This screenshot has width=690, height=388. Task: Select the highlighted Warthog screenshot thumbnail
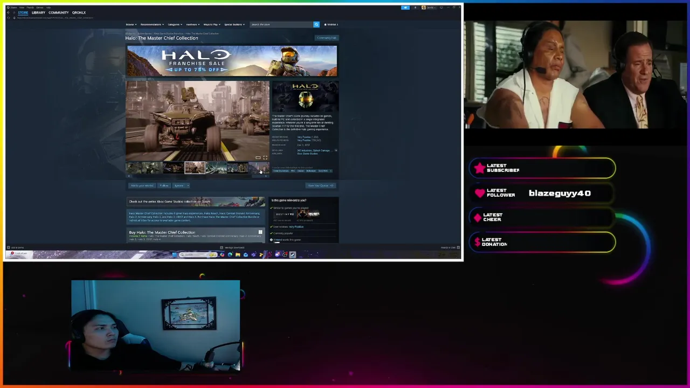[x=195, y=168]
